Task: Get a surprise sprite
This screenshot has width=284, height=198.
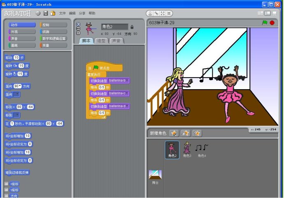Action: (197, 133)
